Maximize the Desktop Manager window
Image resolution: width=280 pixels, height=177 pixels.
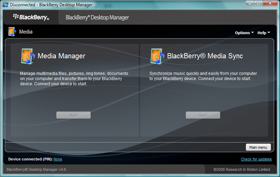point(258,3)
